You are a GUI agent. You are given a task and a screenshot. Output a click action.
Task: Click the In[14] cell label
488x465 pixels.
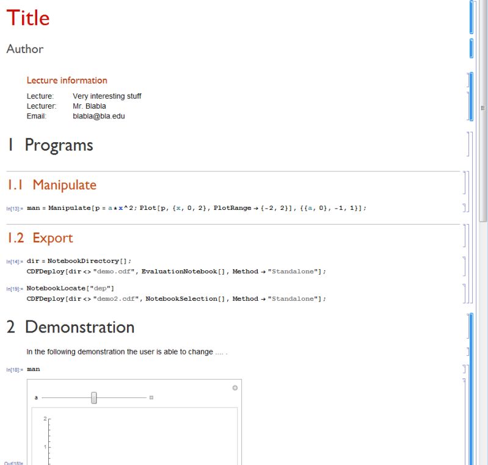click(14, 262)
